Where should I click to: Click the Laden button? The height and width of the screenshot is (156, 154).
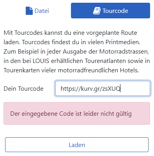click(77, 145)
